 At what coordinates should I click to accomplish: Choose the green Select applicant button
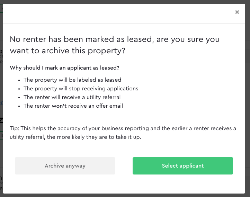[183, 166]
